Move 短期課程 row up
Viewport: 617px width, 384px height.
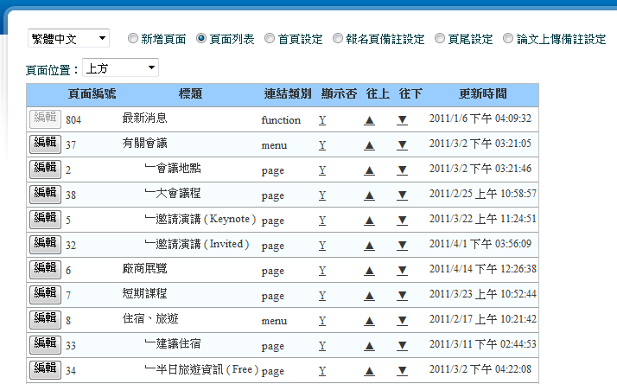[369, 296]
